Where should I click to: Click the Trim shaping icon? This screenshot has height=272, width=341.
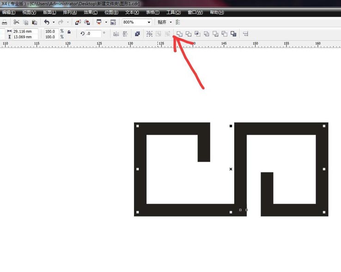coord(189,34)
